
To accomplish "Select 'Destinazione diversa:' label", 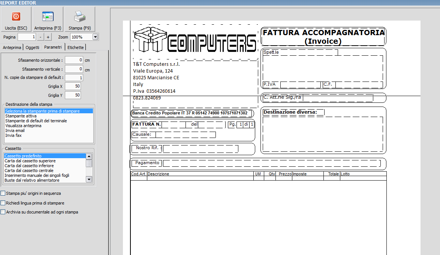I will tap(290, 112).
